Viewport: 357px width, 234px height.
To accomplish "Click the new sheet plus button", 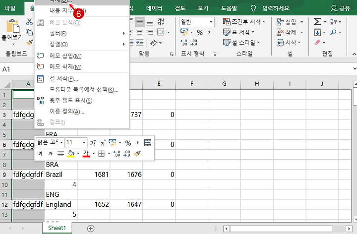I will click(91, 229).
